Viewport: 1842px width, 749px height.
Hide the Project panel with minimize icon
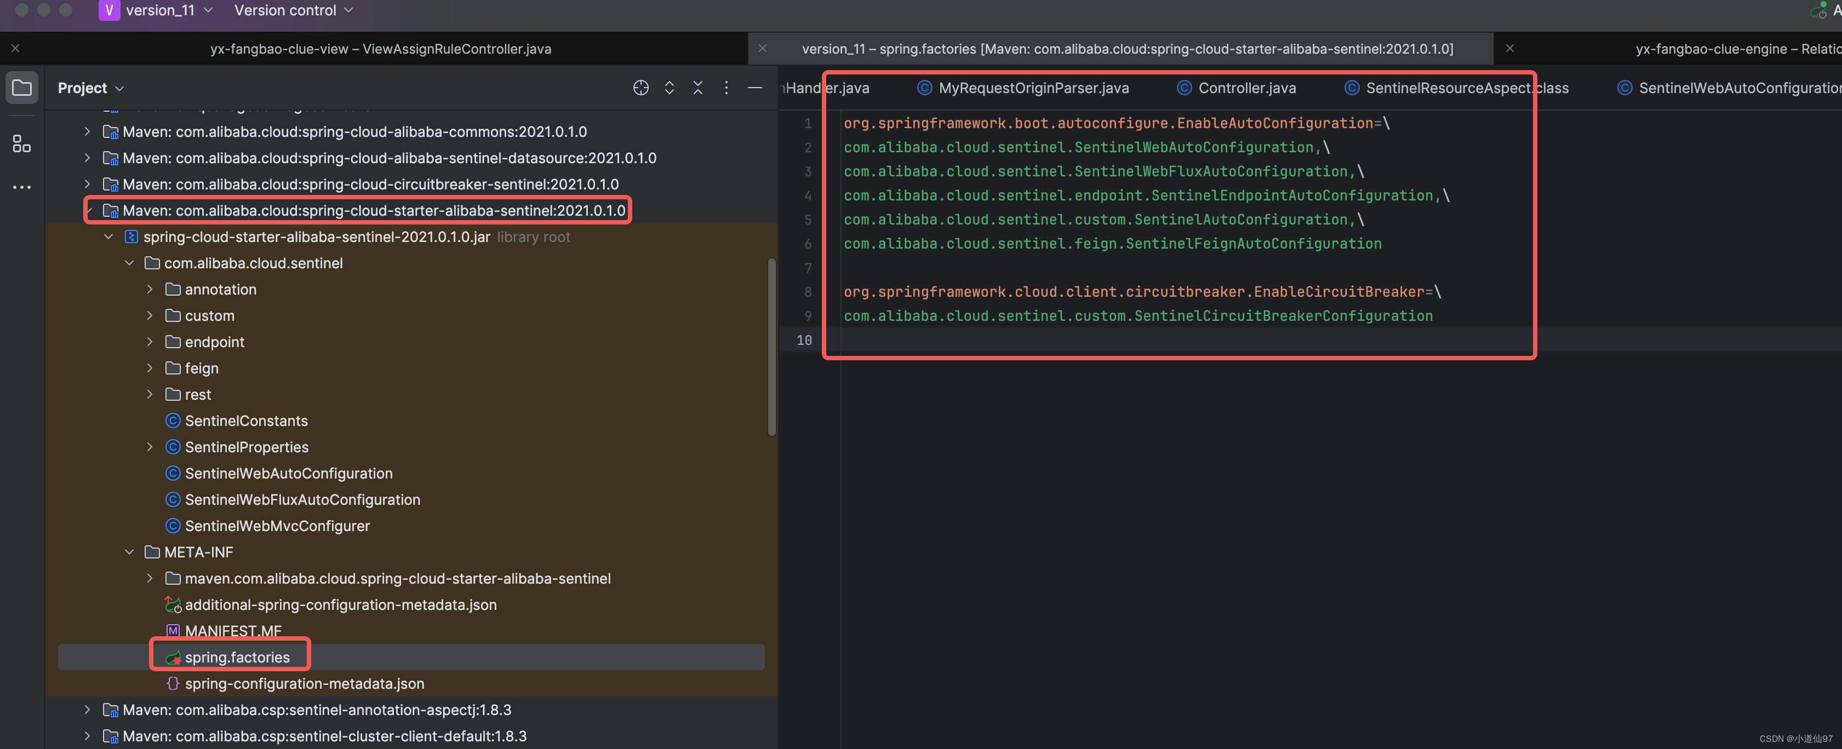coord(754,87)
